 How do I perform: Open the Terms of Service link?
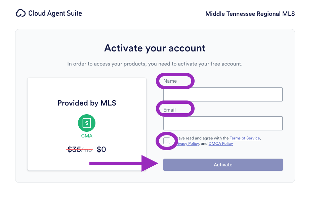click(x=245, y=138)
